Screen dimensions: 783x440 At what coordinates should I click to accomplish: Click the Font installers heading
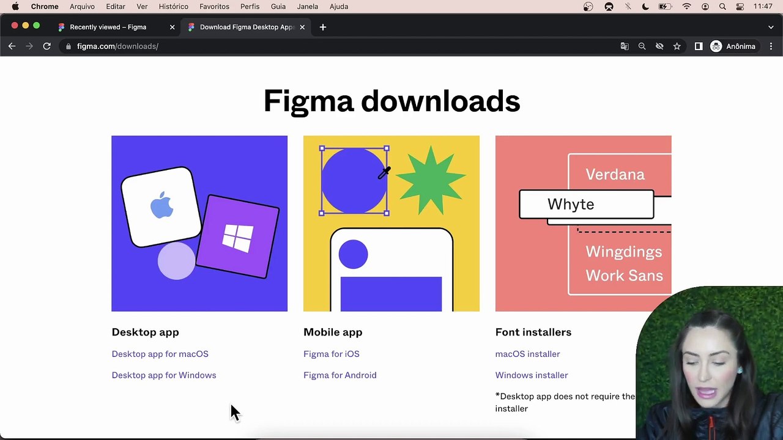click(x=533, y=332)
